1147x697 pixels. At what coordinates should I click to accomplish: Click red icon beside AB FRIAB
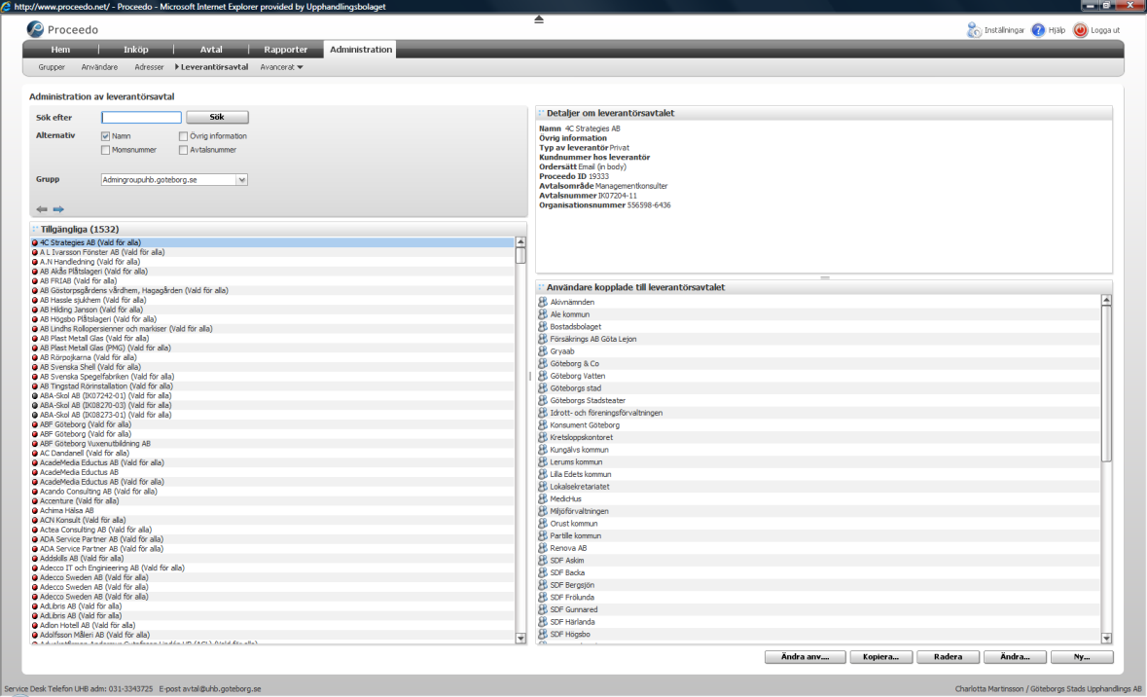click(34, 281)
